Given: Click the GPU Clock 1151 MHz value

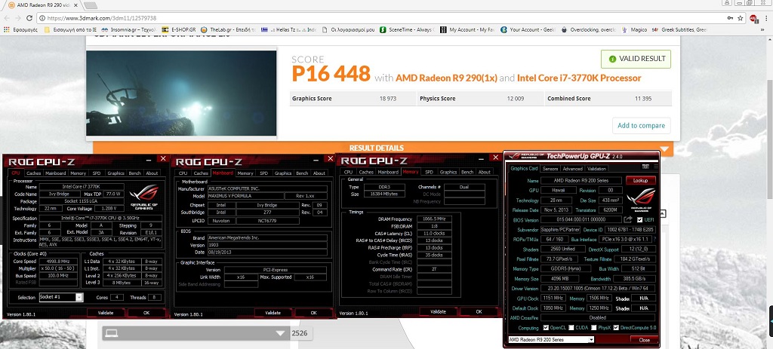Looking at the screenshot, I should 553,298.
